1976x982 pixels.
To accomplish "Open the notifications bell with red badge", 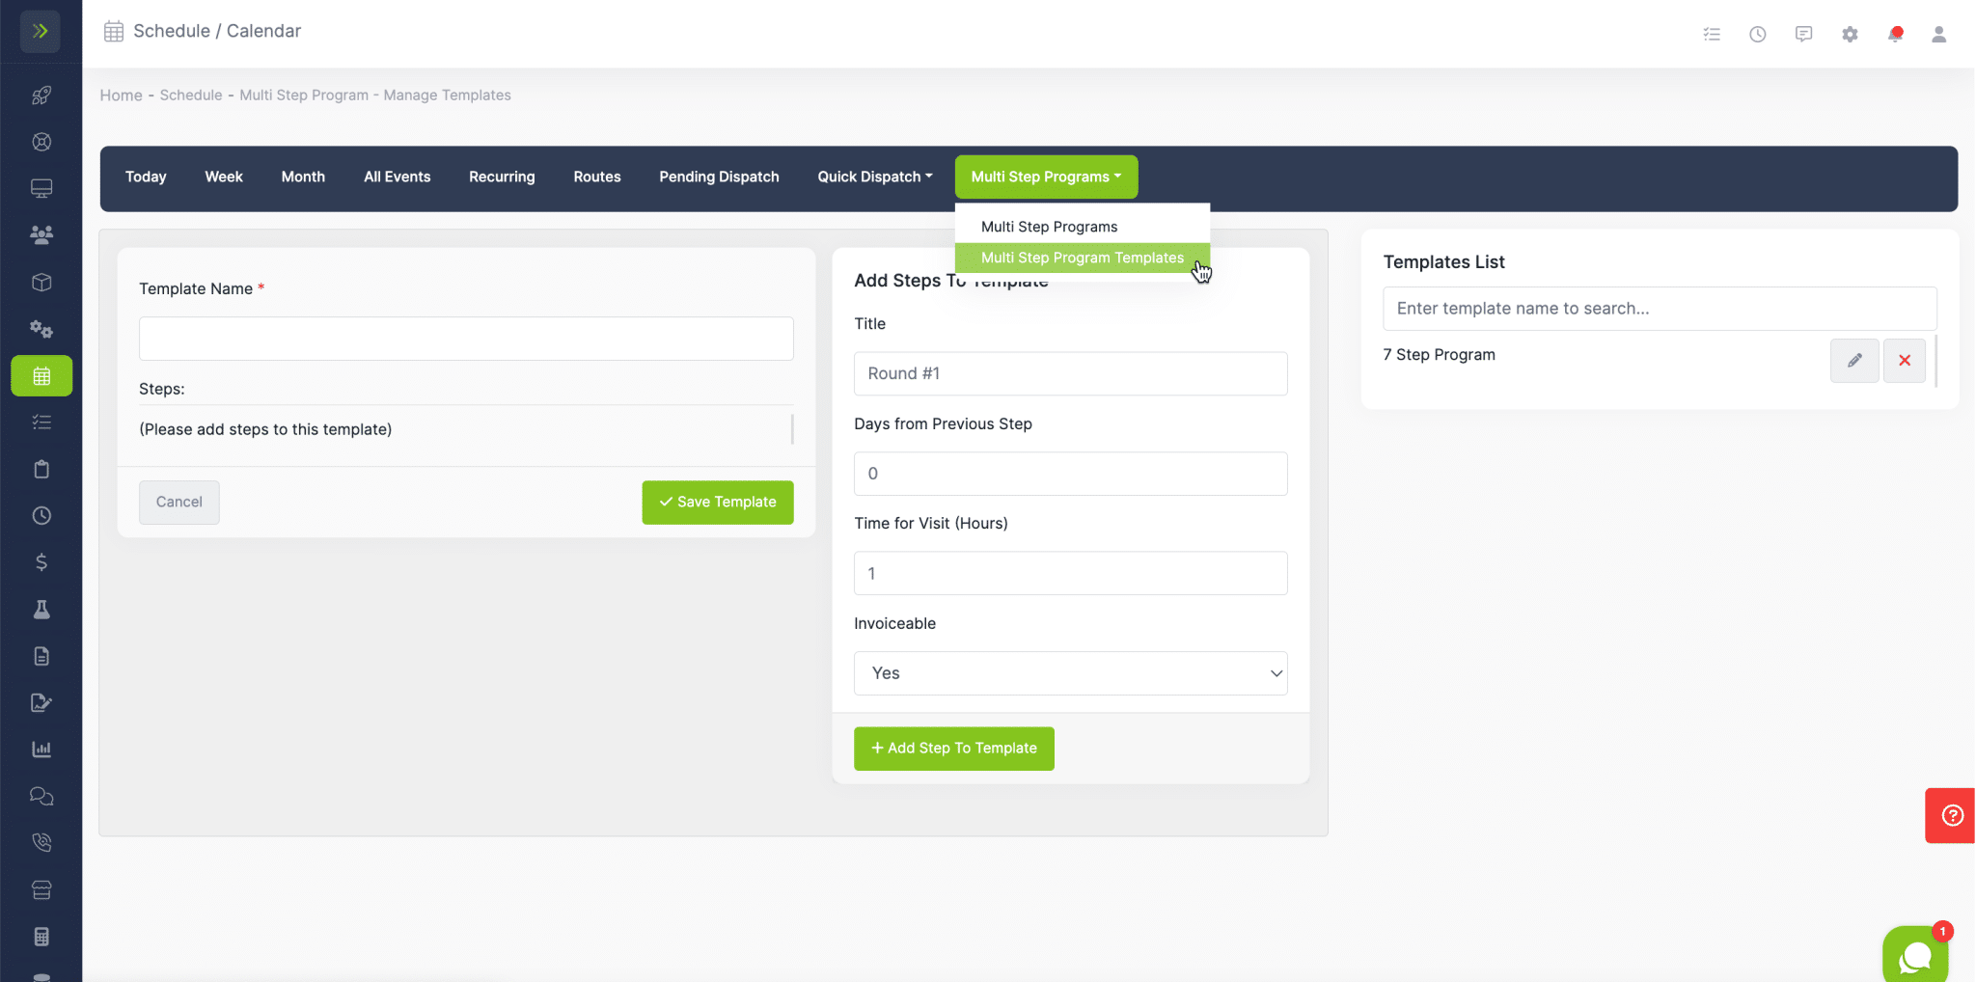I will click(1896, 33).
